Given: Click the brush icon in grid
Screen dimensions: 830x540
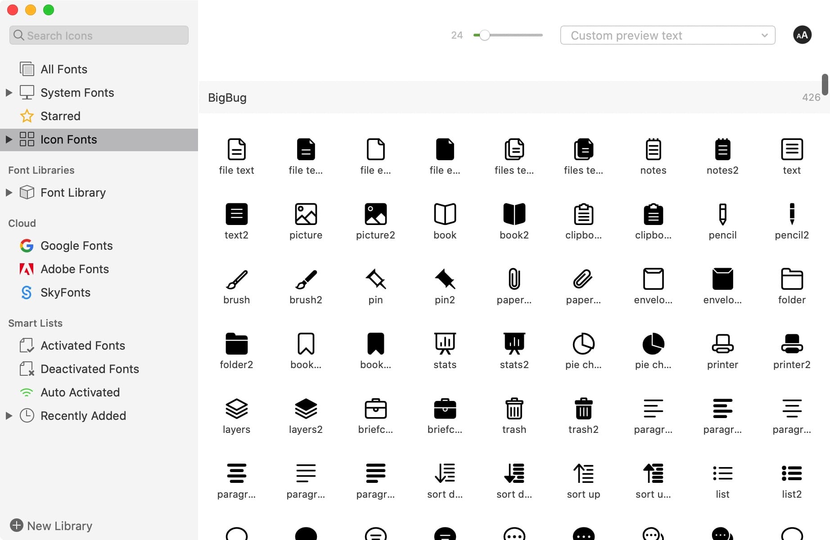Looking at the screenshot, I should (x=236, y=279).
